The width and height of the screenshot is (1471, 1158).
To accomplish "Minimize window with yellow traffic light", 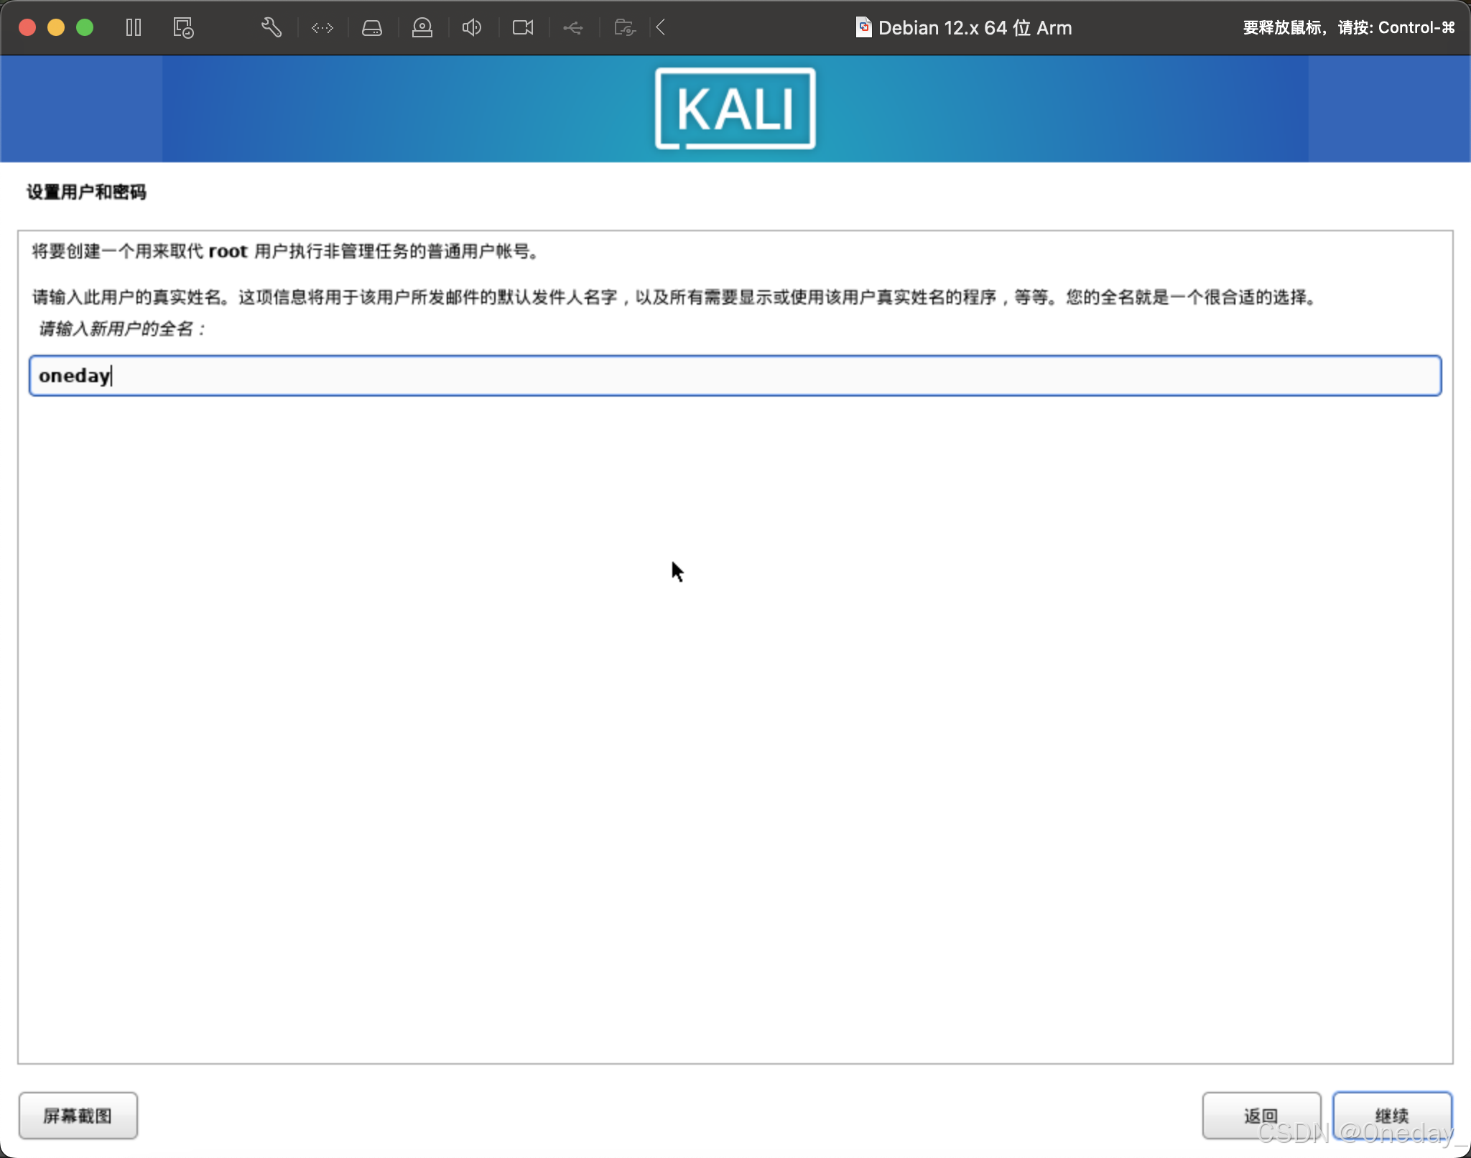I will pyautogui.click(x=57, y=27).
